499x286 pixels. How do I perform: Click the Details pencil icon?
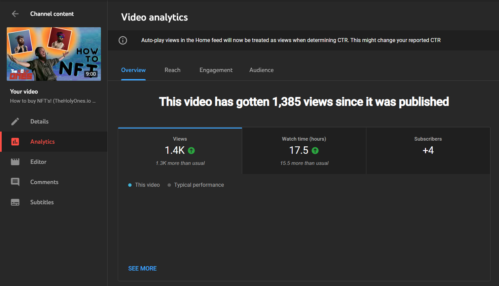coord(15,121)
